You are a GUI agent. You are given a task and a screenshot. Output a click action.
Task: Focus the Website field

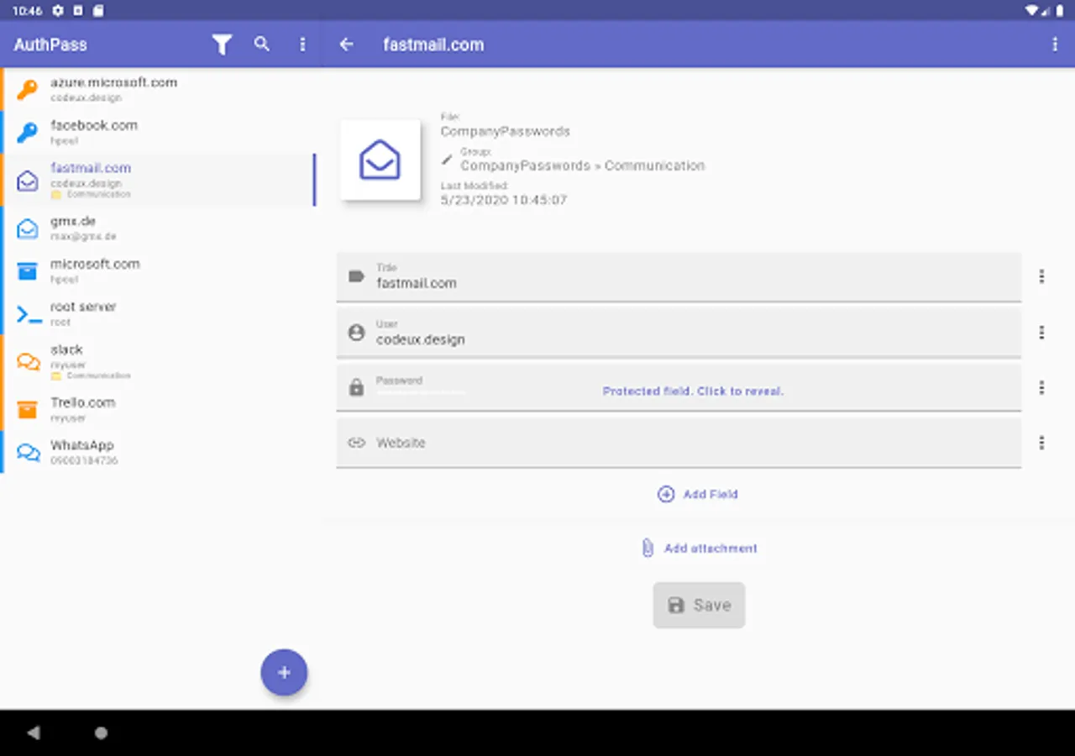pyautogui.click(x=679, y=443)
